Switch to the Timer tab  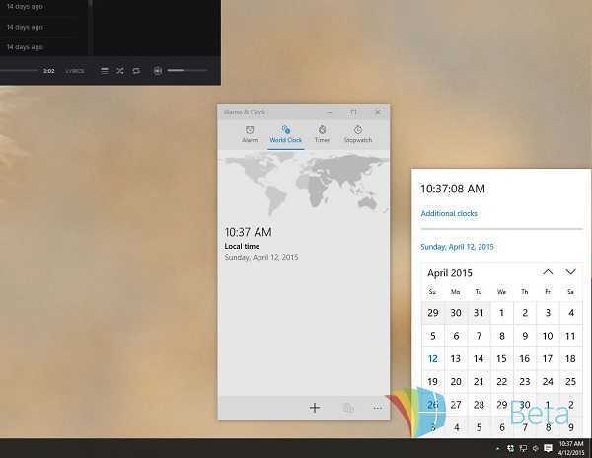pyautogui.click(x=322, y=134)
